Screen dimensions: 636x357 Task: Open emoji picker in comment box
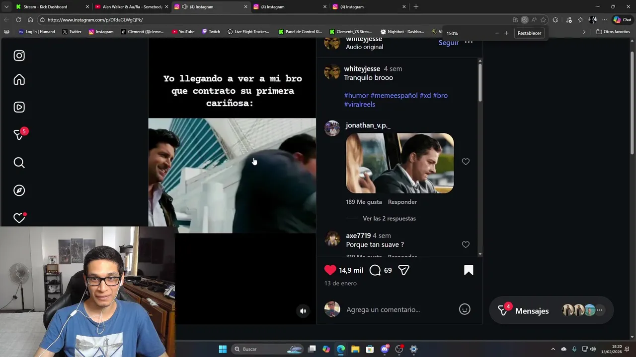click(x=465, y=309)
